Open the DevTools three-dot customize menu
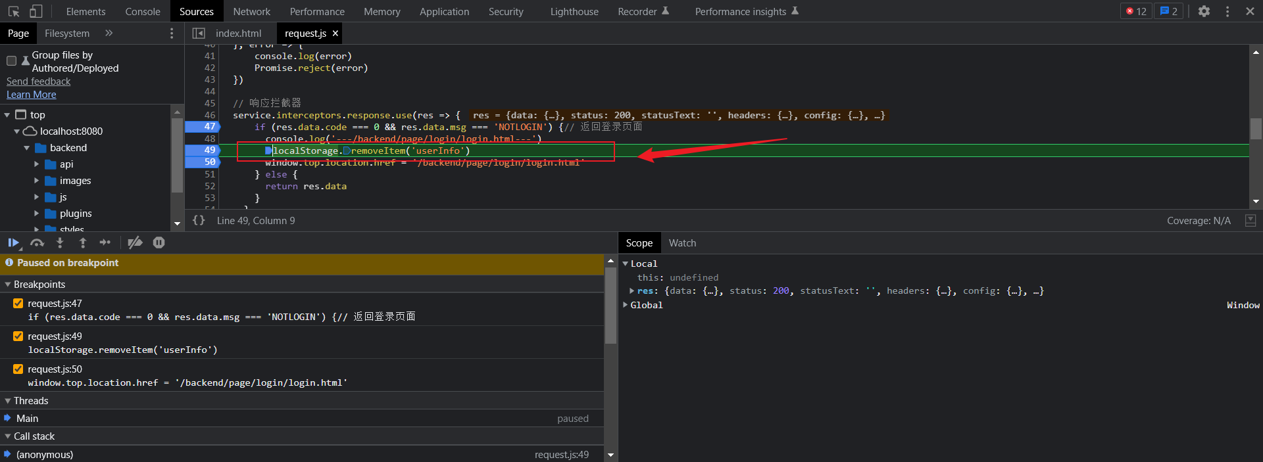The width and height of the screenshot is (1263, 462). pyautogui.click(x=1227, y=11)
